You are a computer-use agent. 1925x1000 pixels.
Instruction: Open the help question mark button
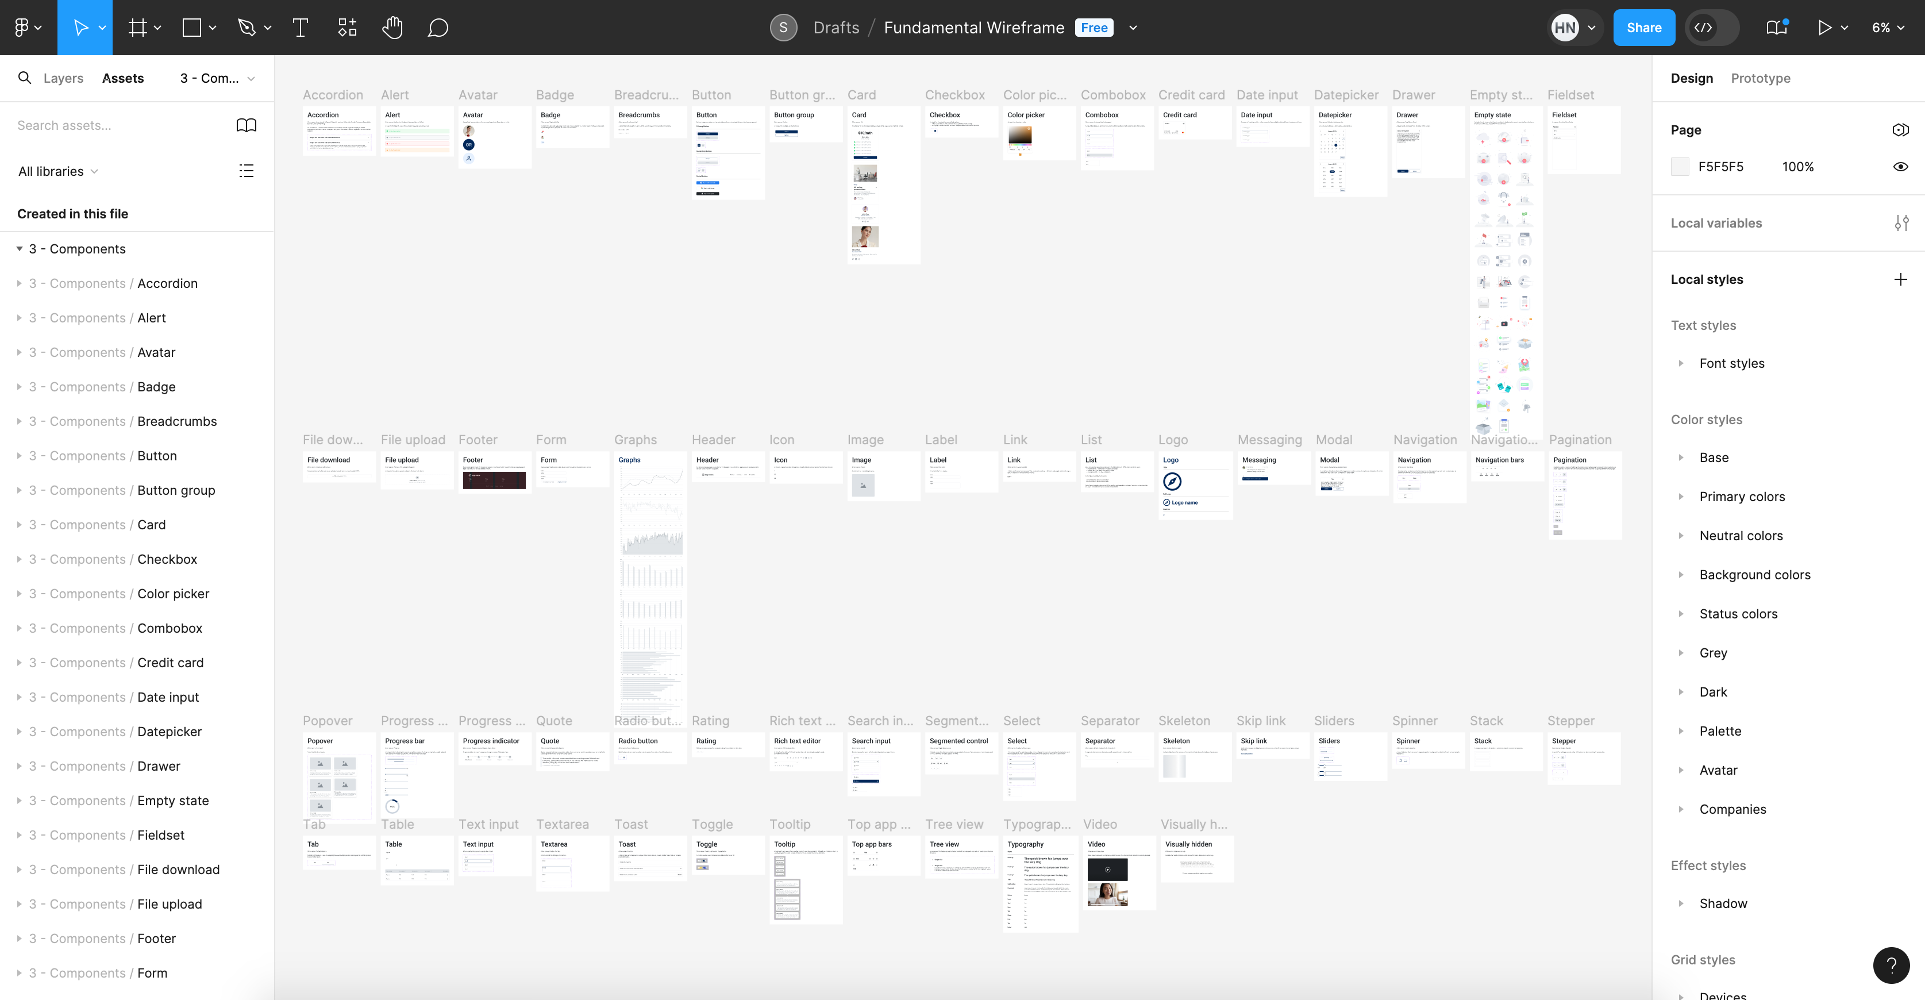click(x=1891, y=965)
